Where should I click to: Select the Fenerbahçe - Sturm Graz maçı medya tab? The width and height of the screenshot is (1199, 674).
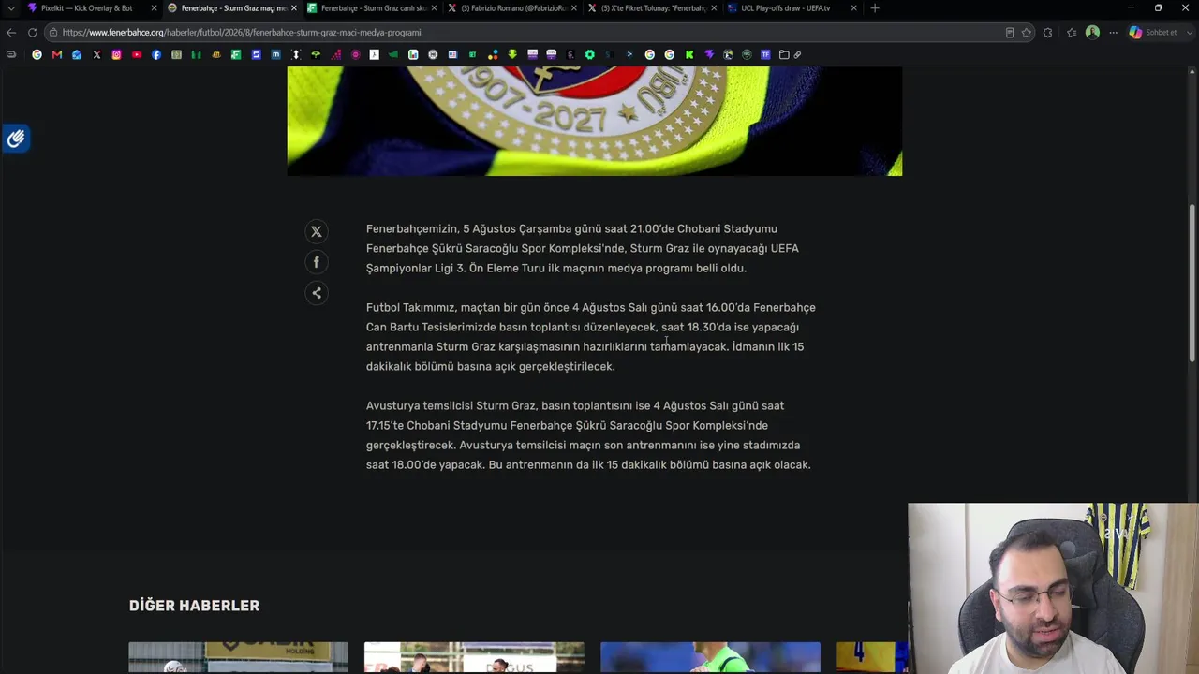pos(231,8)
